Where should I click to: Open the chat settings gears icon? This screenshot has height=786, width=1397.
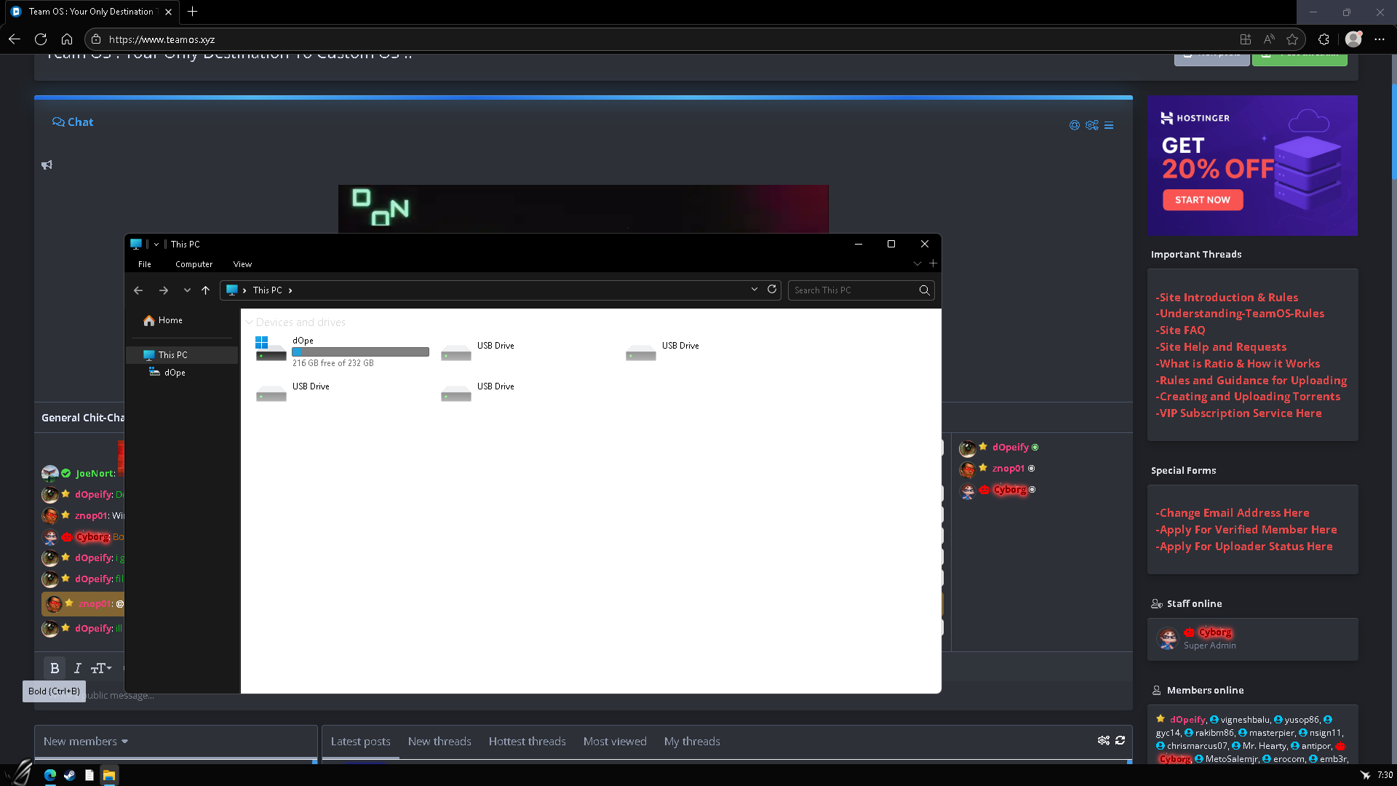click(x=1091, y=125)
